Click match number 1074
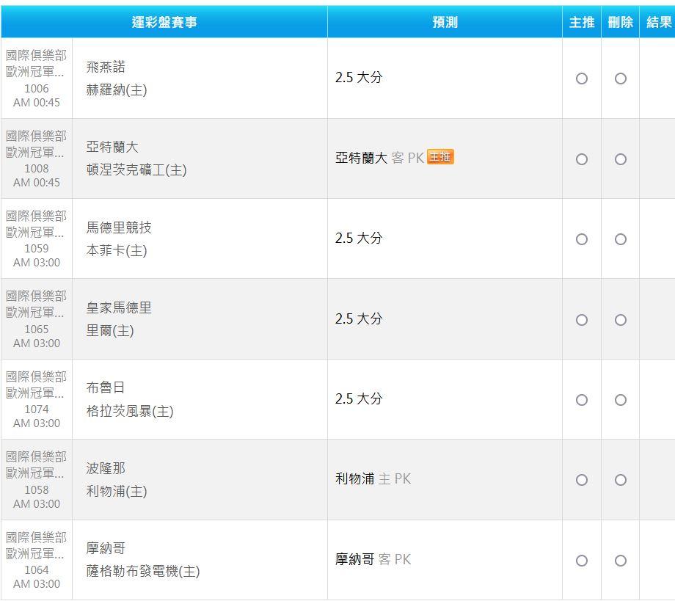Viewport: 675px width, 601px height. tap(37, 409)
